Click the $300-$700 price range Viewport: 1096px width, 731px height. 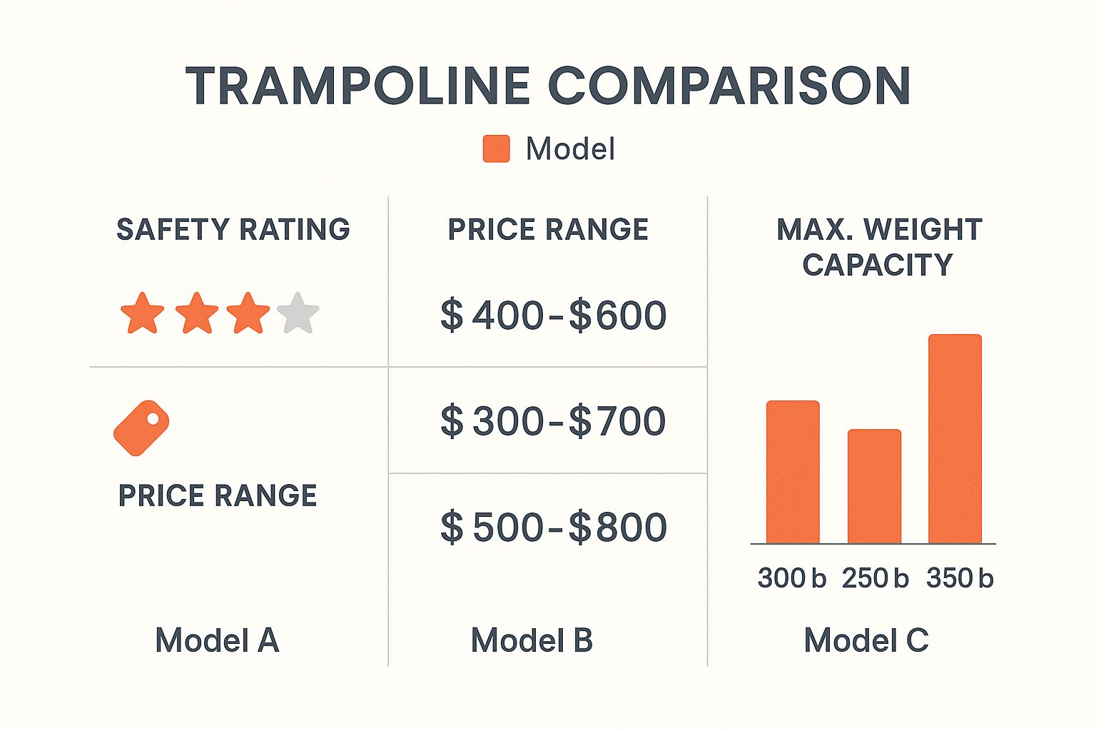pos(553,421)
